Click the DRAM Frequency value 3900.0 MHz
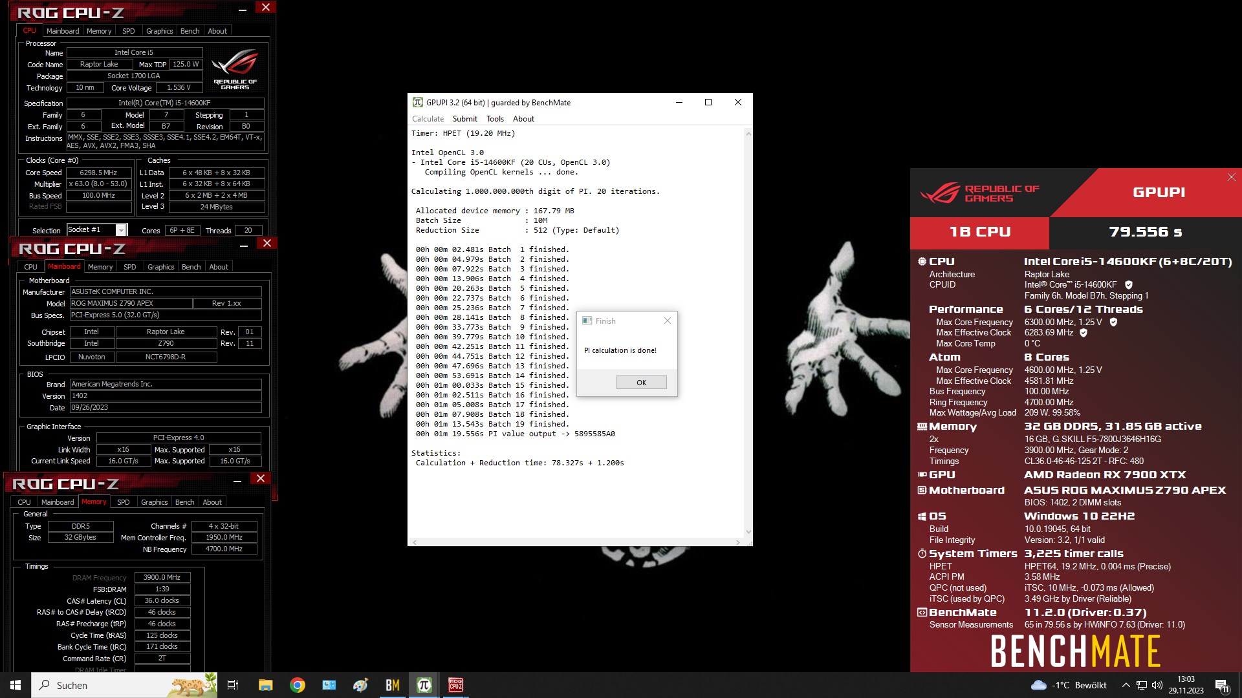Viewport: 1242px width, 698px height. tap(162, 578)
